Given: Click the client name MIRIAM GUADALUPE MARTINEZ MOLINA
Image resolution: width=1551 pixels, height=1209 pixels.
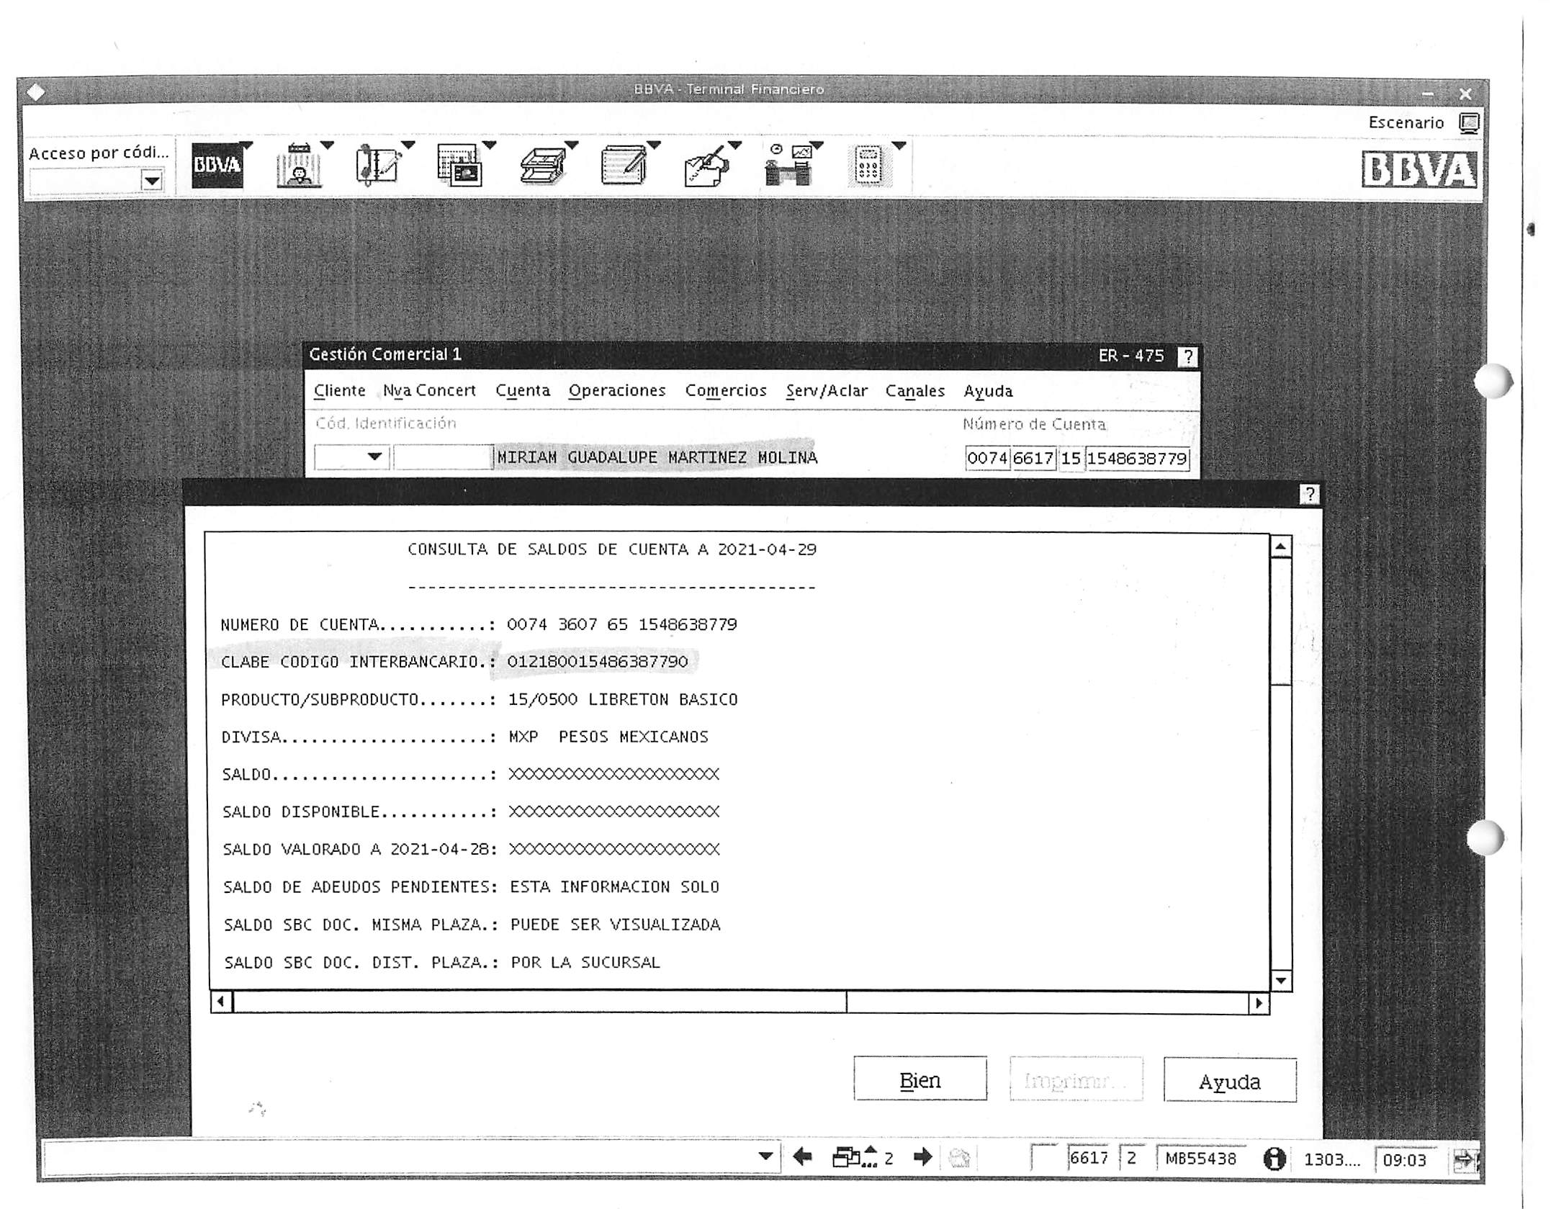Looking at the screenshot, I should [657, 457].
